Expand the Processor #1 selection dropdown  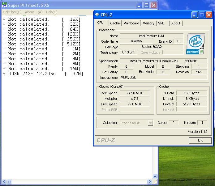[x=150, y=123]
